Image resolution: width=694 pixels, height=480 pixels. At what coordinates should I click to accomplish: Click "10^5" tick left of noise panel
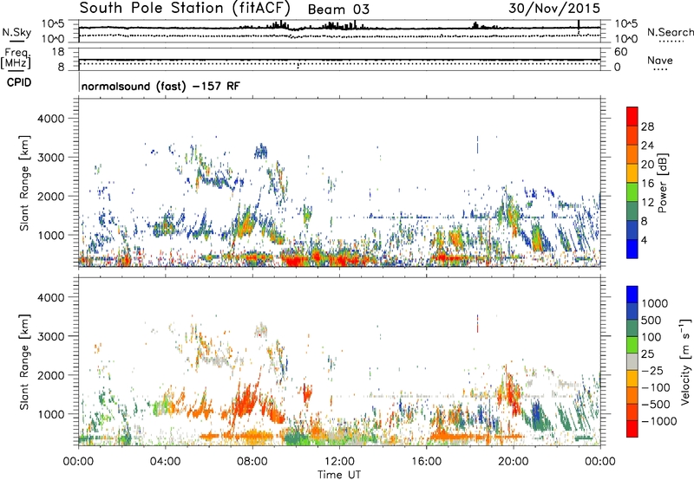point(52,24)
